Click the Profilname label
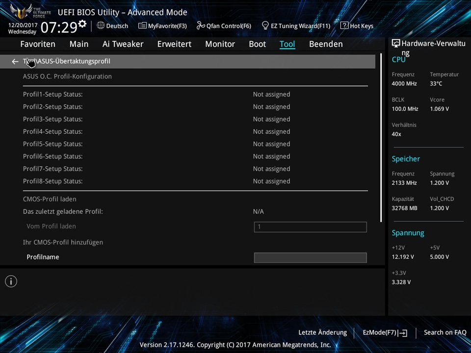Screen dimensions: 471x353 point(43,257)
